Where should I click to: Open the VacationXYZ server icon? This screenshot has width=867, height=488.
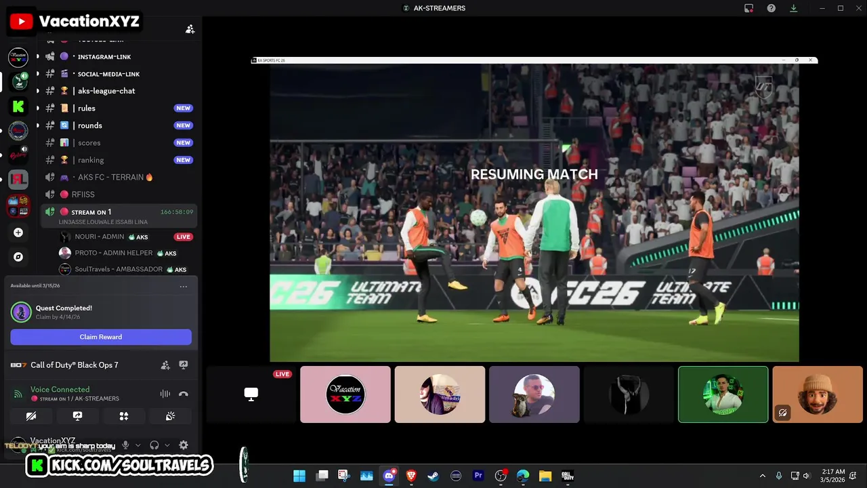click(18, 58)
